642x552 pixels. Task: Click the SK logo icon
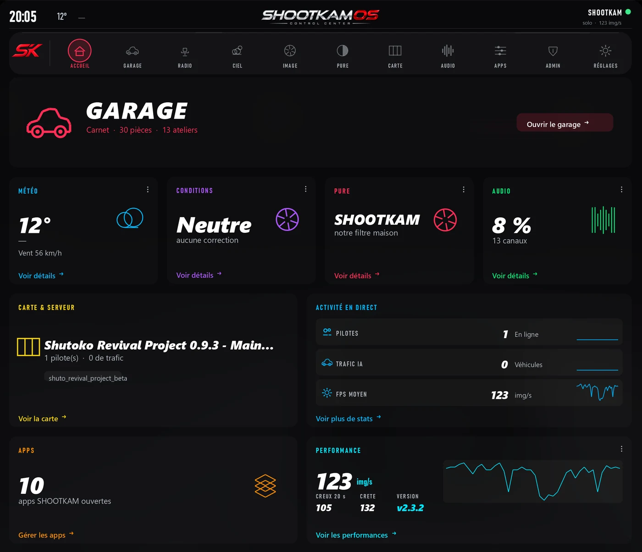28,50
